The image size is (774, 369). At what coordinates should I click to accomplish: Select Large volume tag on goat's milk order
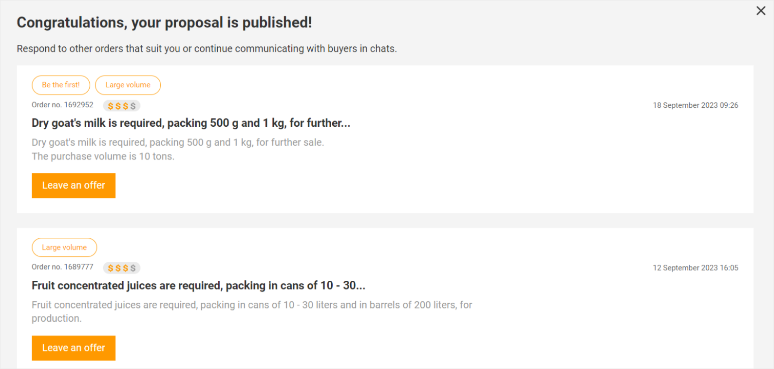128,85
